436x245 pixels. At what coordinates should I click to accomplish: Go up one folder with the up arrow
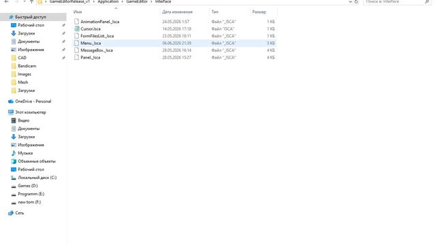[32, 1]
